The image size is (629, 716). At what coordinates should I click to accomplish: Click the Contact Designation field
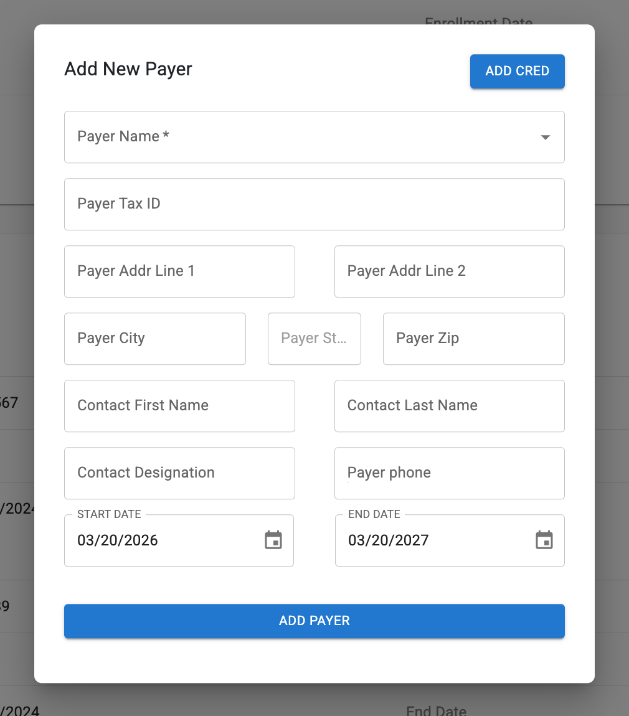coord(179,473)
